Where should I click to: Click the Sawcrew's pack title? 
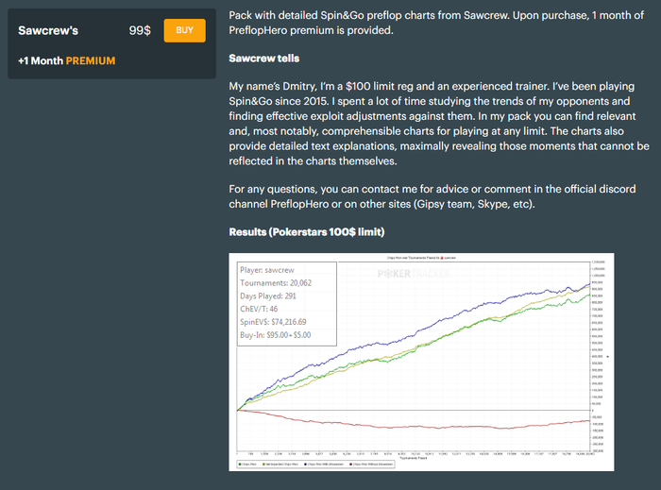coord(48,30)
